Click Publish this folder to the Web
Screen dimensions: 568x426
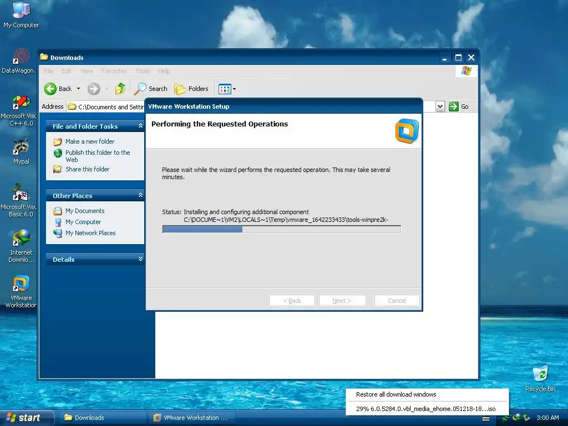click(92, 156)
